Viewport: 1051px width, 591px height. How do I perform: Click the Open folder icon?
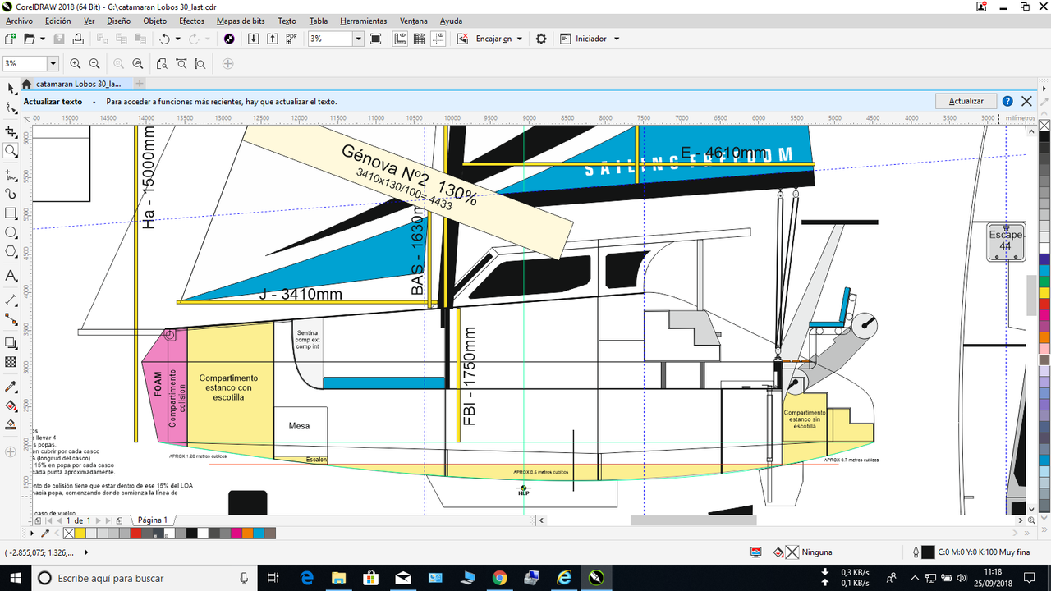29,39
